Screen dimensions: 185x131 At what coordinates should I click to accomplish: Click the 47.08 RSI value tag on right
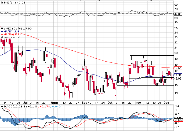(x=177, y=14)
